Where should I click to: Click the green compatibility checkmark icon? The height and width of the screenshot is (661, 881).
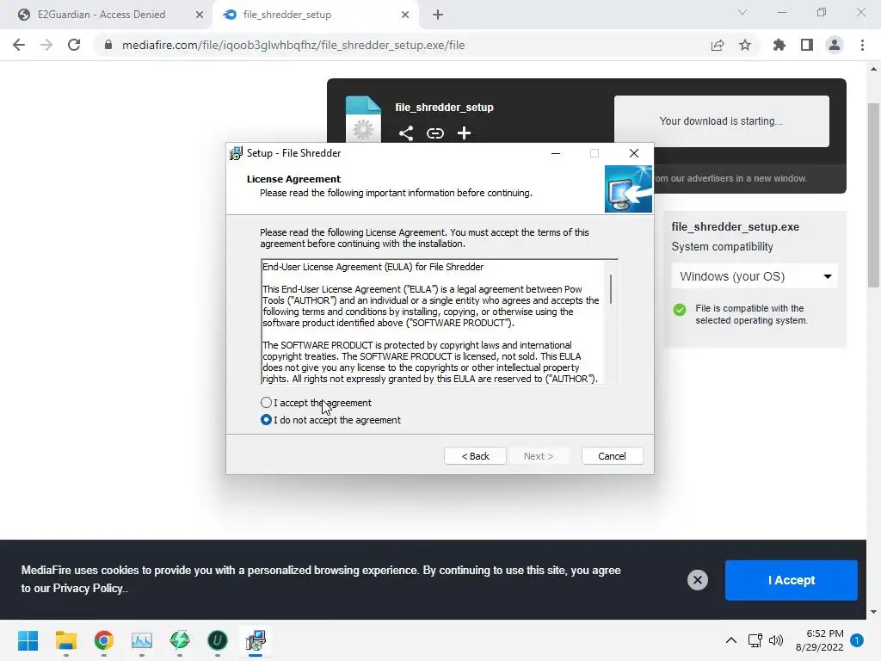(x=680, y=310)
